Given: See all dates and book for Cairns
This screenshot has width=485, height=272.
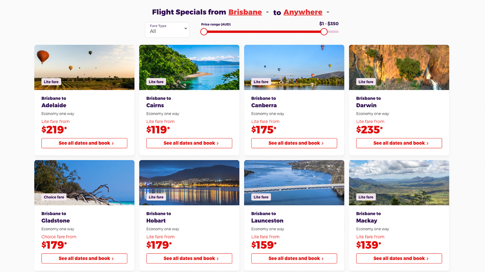Looking at the screenshot, I should coord(189,143).
